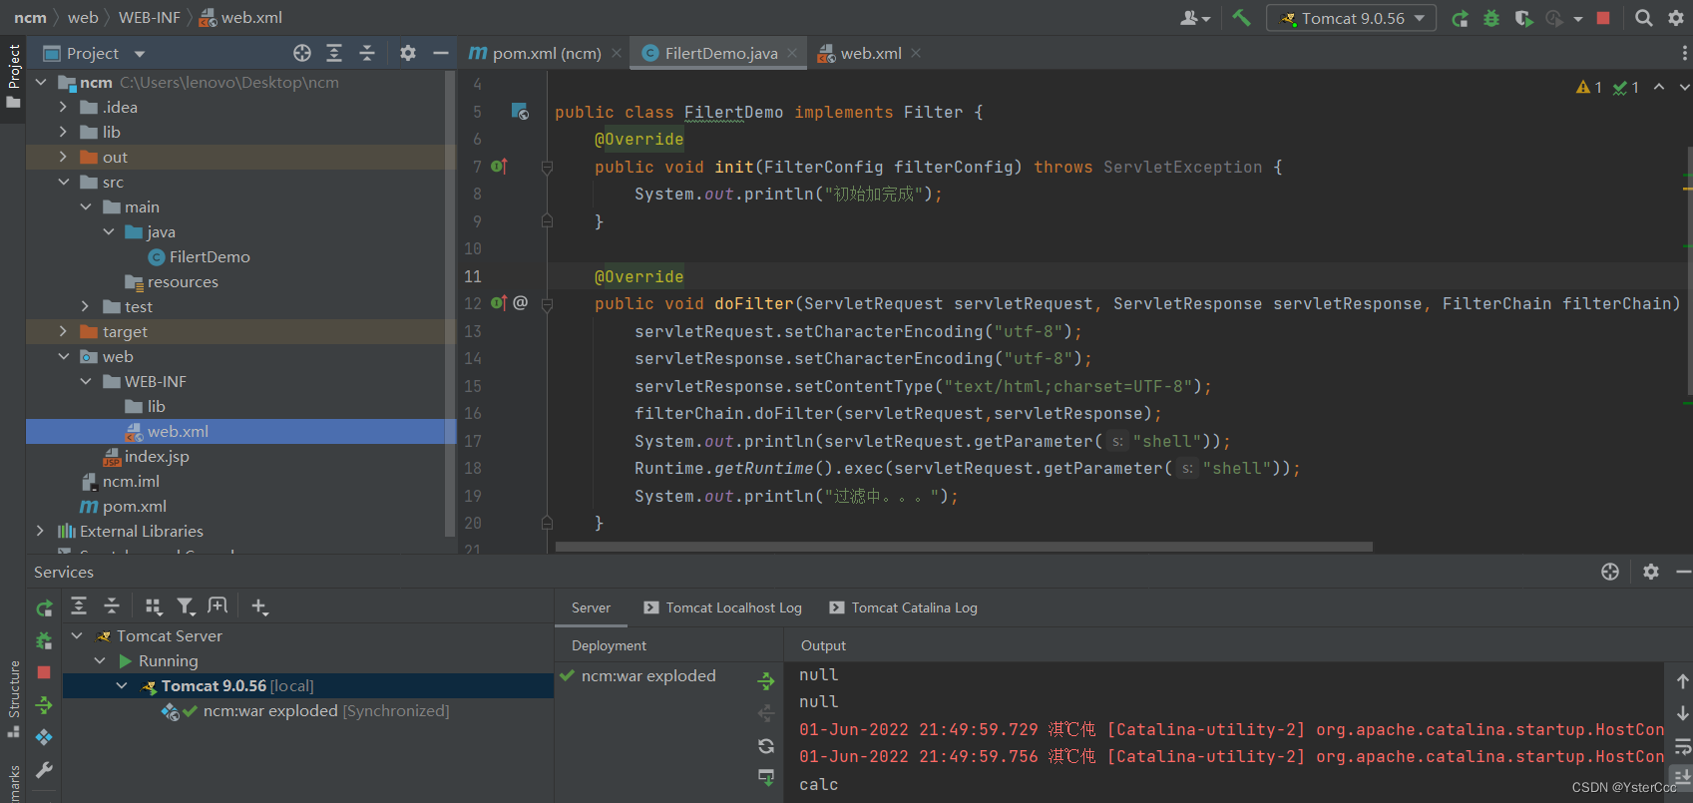Open the user account icon menu
The image size is (1693, 803).
(x=1194, y=18)
